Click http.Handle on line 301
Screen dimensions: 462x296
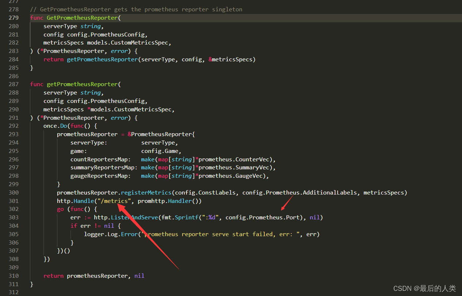pos(76,201)
